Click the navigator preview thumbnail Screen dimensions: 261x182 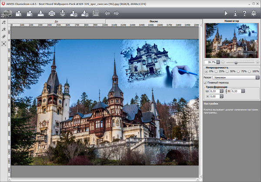[231, 40]
